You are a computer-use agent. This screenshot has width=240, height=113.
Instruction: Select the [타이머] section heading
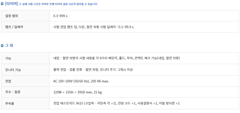[11, 4]
